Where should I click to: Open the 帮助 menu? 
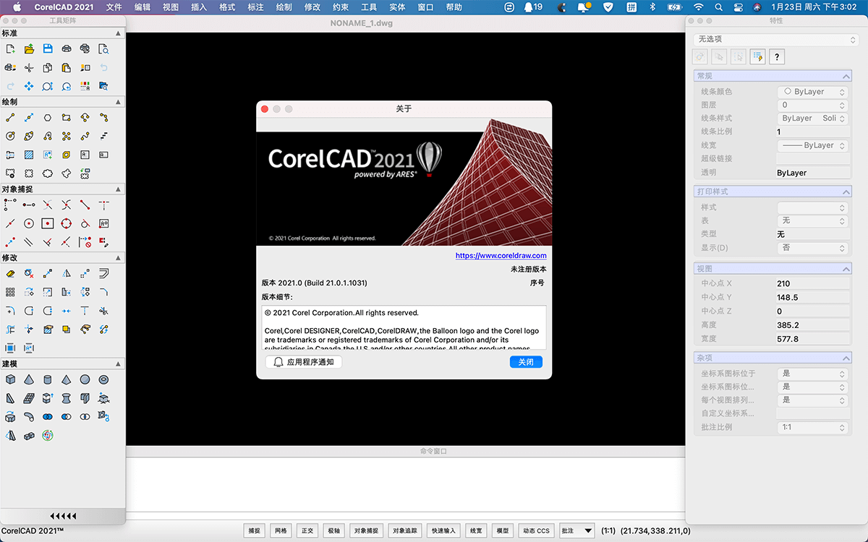454,7
